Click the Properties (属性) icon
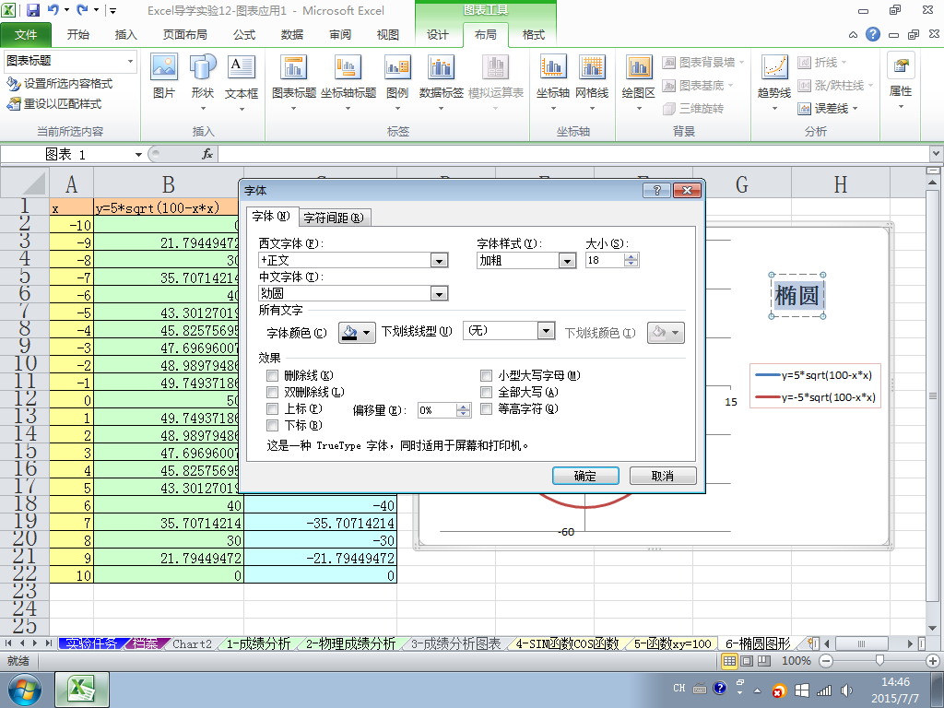This screenshot has width=944, height=708. (901, 79)
